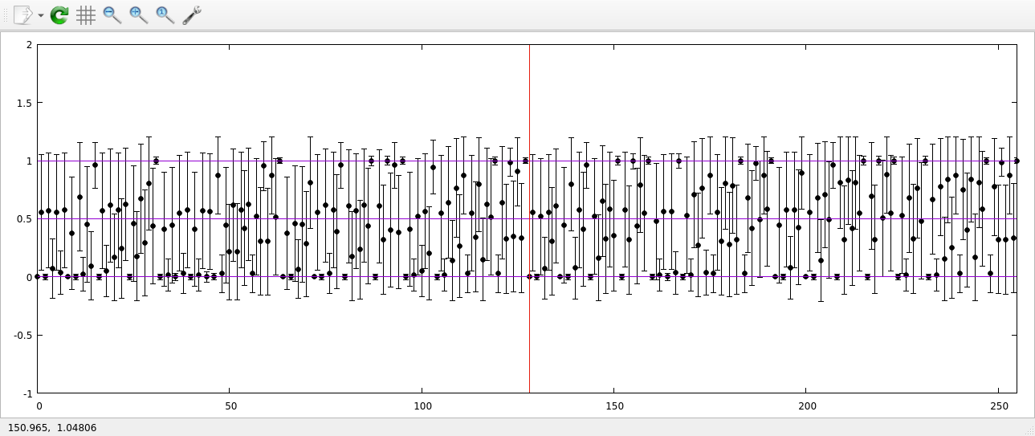
Task: Click the vertical black line in the plot middle
Action: tap(529, 219)
